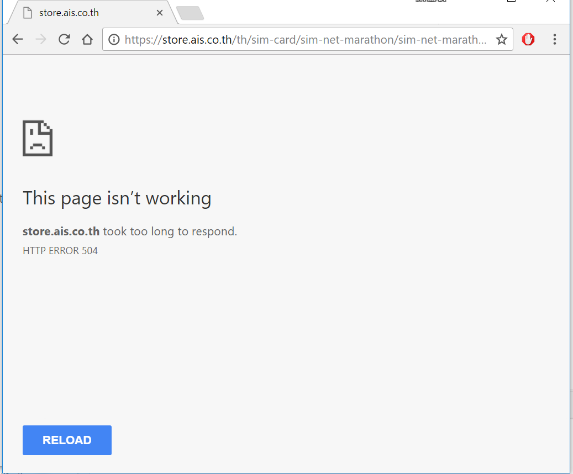Reload the page using the toolbar refresh icon
This screenshot has height=474, width=573.
[64, 39]
